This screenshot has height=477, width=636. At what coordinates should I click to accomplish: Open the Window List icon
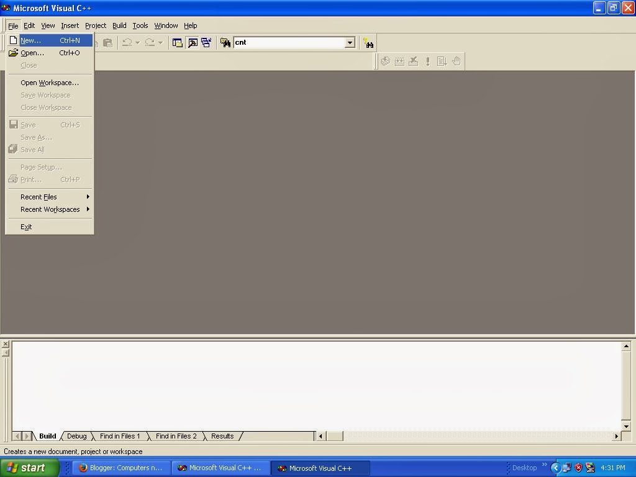[206, 43]
